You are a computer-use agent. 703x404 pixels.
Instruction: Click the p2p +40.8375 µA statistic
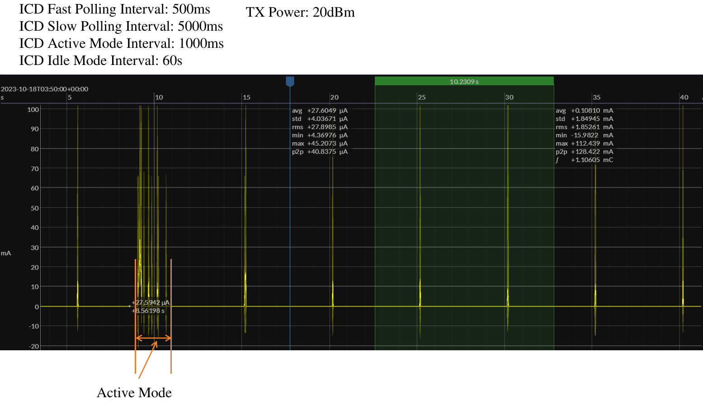click(320, 152)
